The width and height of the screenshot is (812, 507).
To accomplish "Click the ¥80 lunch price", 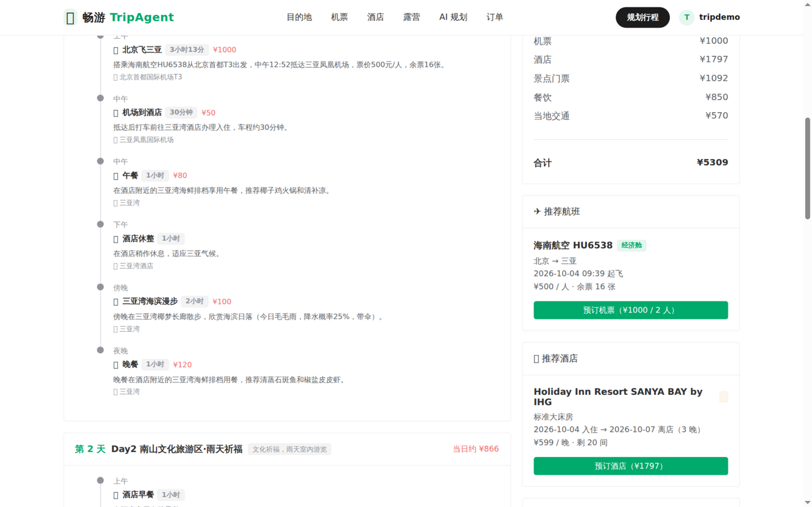I will tap(180, 176).
